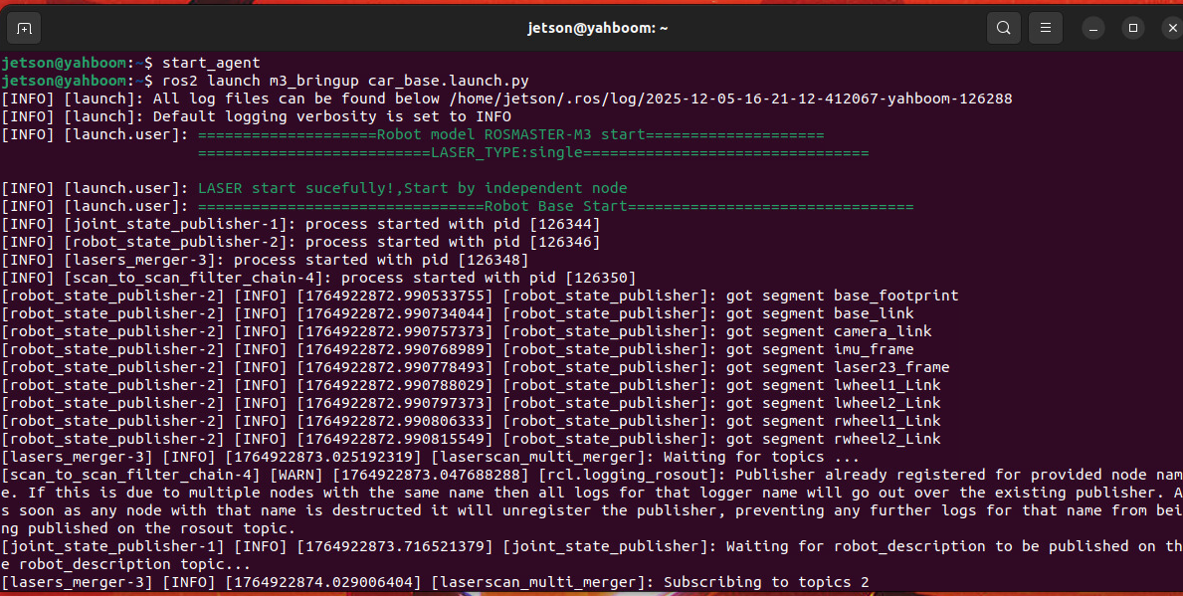Click "got segment lwheel2_Link" log entry
Screen dimensions: 1183x596
click(x=833, y=404)
